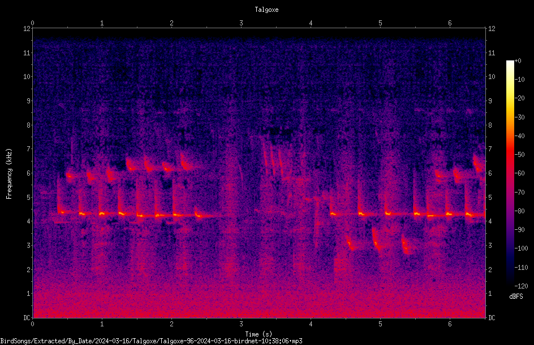Viewport: 534px width, 345px height.
Task: Click the file path text at bottom
Action: click(x=151, y=341)
